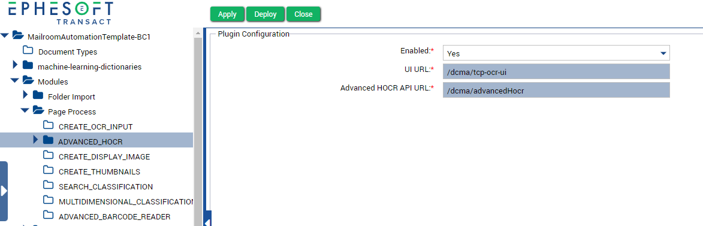The image size is (703, 226).
Task: Click the green Close button
Action: [x=303, y=14]
